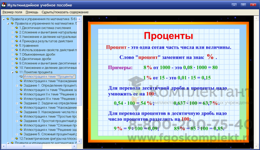
Task: Select 12.Геометрические фигуры на плоскости item
Action: coord(48,138)
